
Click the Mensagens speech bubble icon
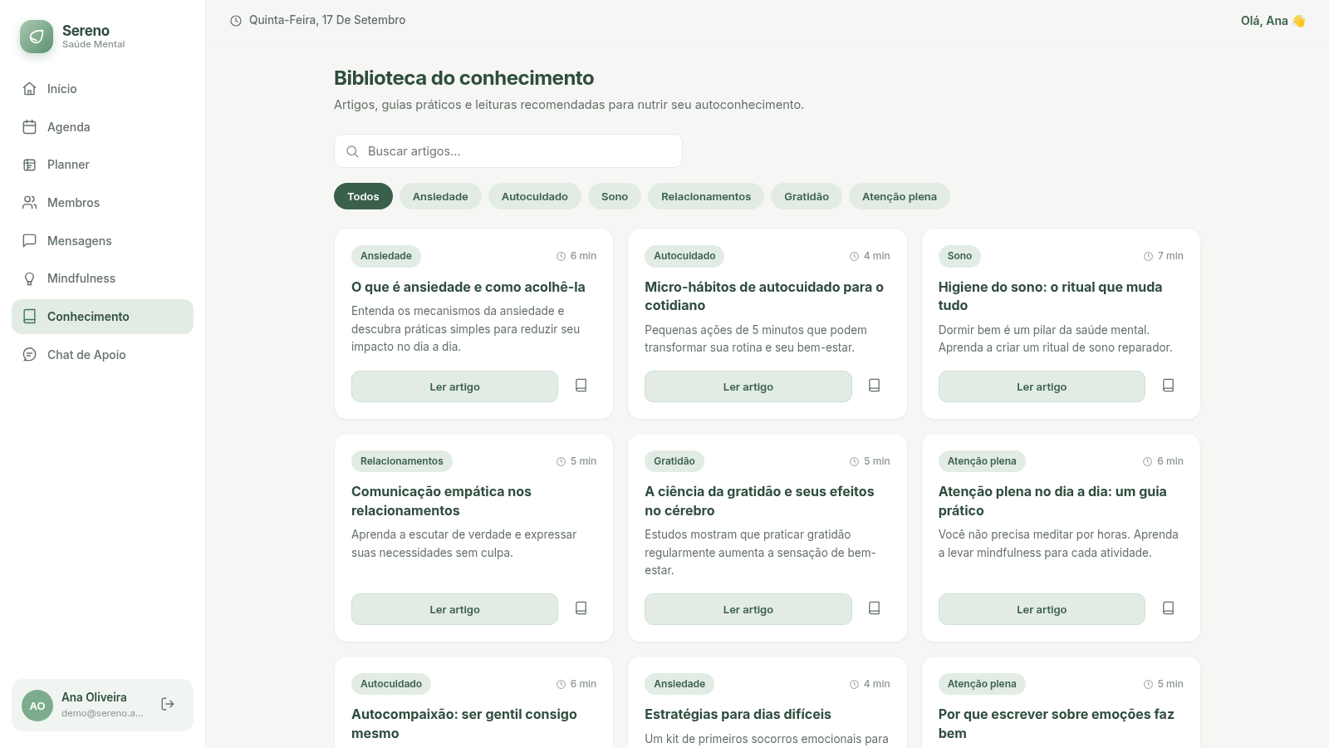pos(30,241)
